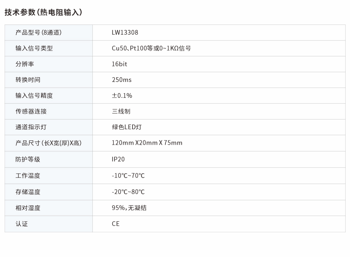Image resolution: width=350 pixels, height=257 pixels.
Task: Click the CE certification value
Action: [116, 224]
